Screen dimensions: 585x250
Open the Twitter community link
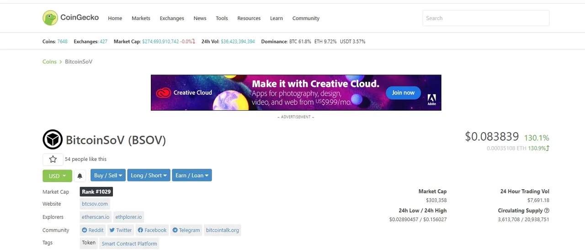point(121,230)
